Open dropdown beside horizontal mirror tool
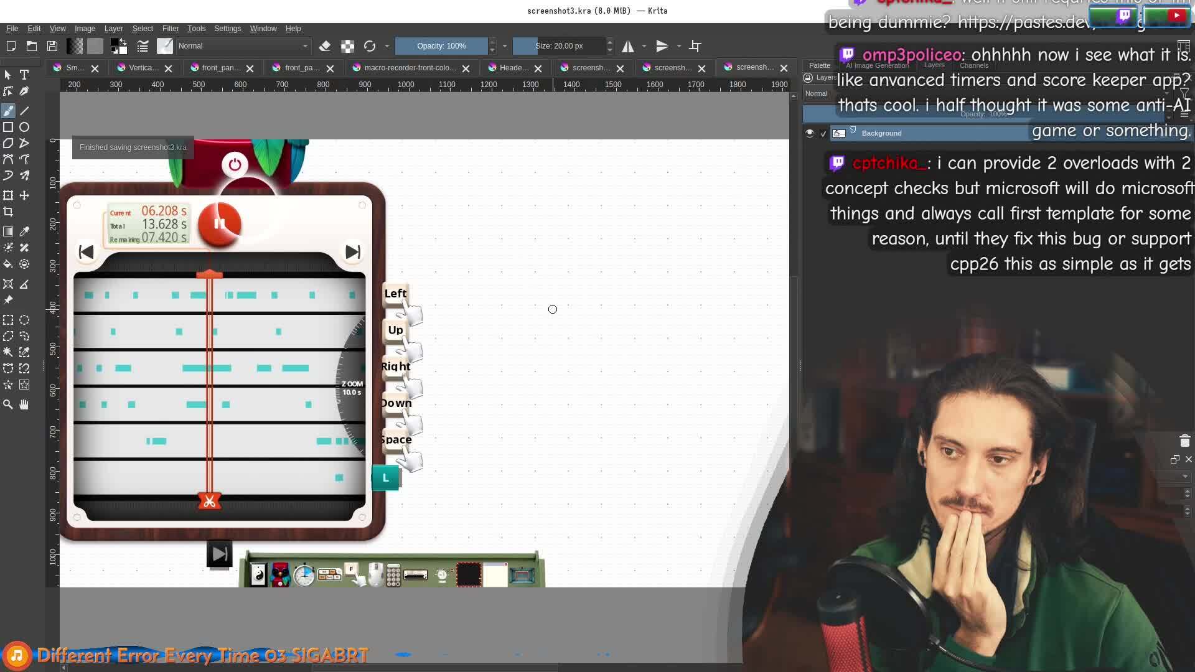Image resolution: width=1195 pixels, height=672 pixels. point(644,46)
